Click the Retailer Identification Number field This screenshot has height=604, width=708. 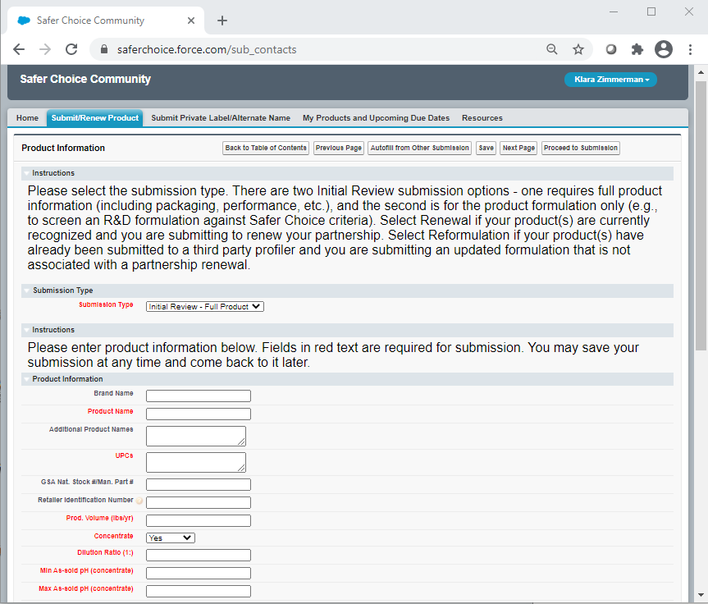tap(199, 503)
